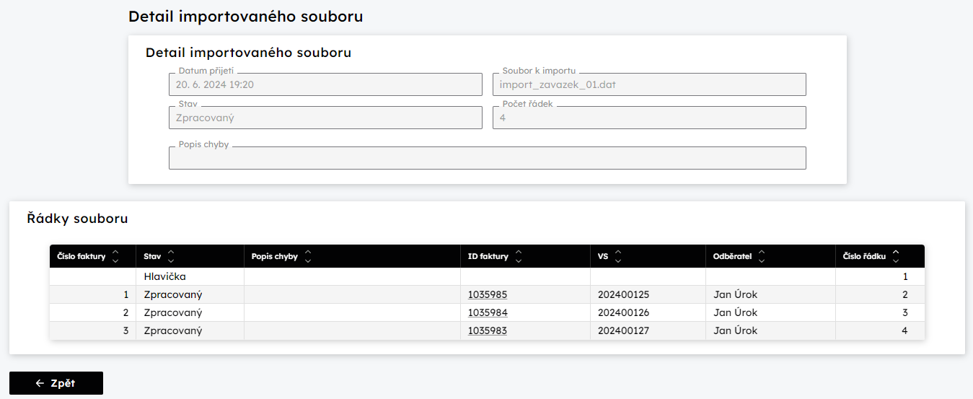This screenshot has width=973, height=399.
Task: Toggle sort arrows beside Popis chyby header
Action: point(308,256)
